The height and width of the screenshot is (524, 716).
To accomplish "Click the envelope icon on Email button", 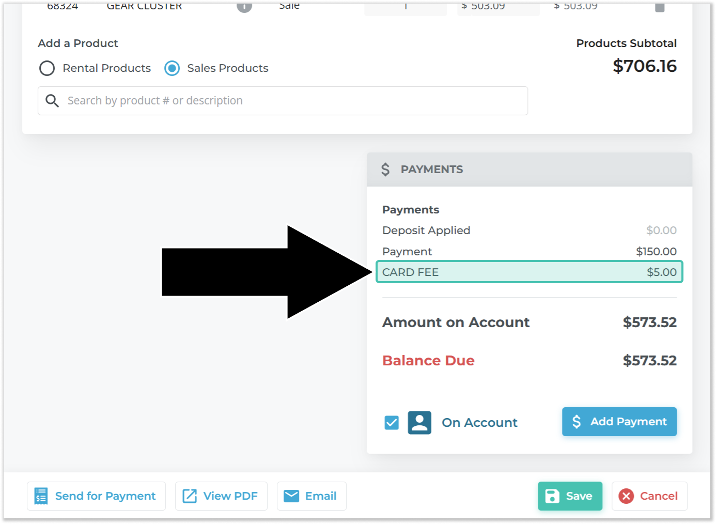I will (291, 496).
